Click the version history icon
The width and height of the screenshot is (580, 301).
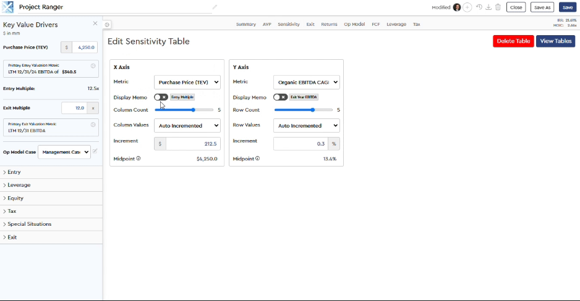click(x=479, y=7)
